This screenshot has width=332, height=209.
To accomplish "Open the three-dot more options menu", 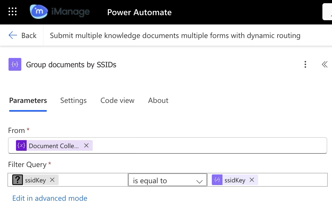I will coord(305,64).
